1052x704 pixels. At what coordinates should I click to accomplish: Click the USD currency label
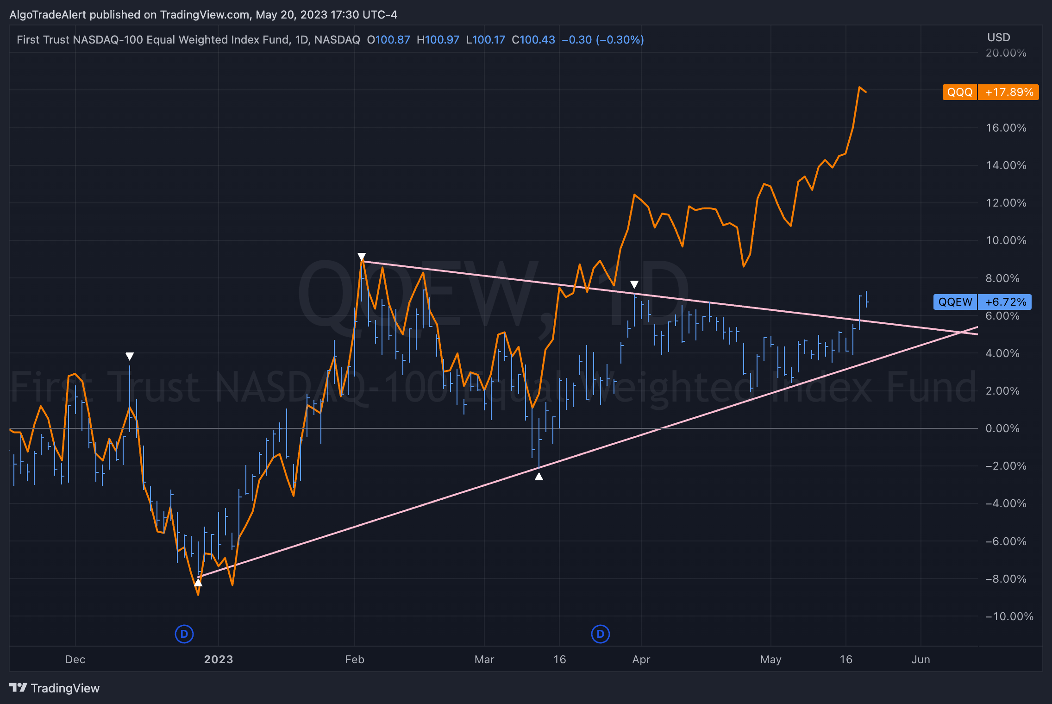(x=999, y=38)
